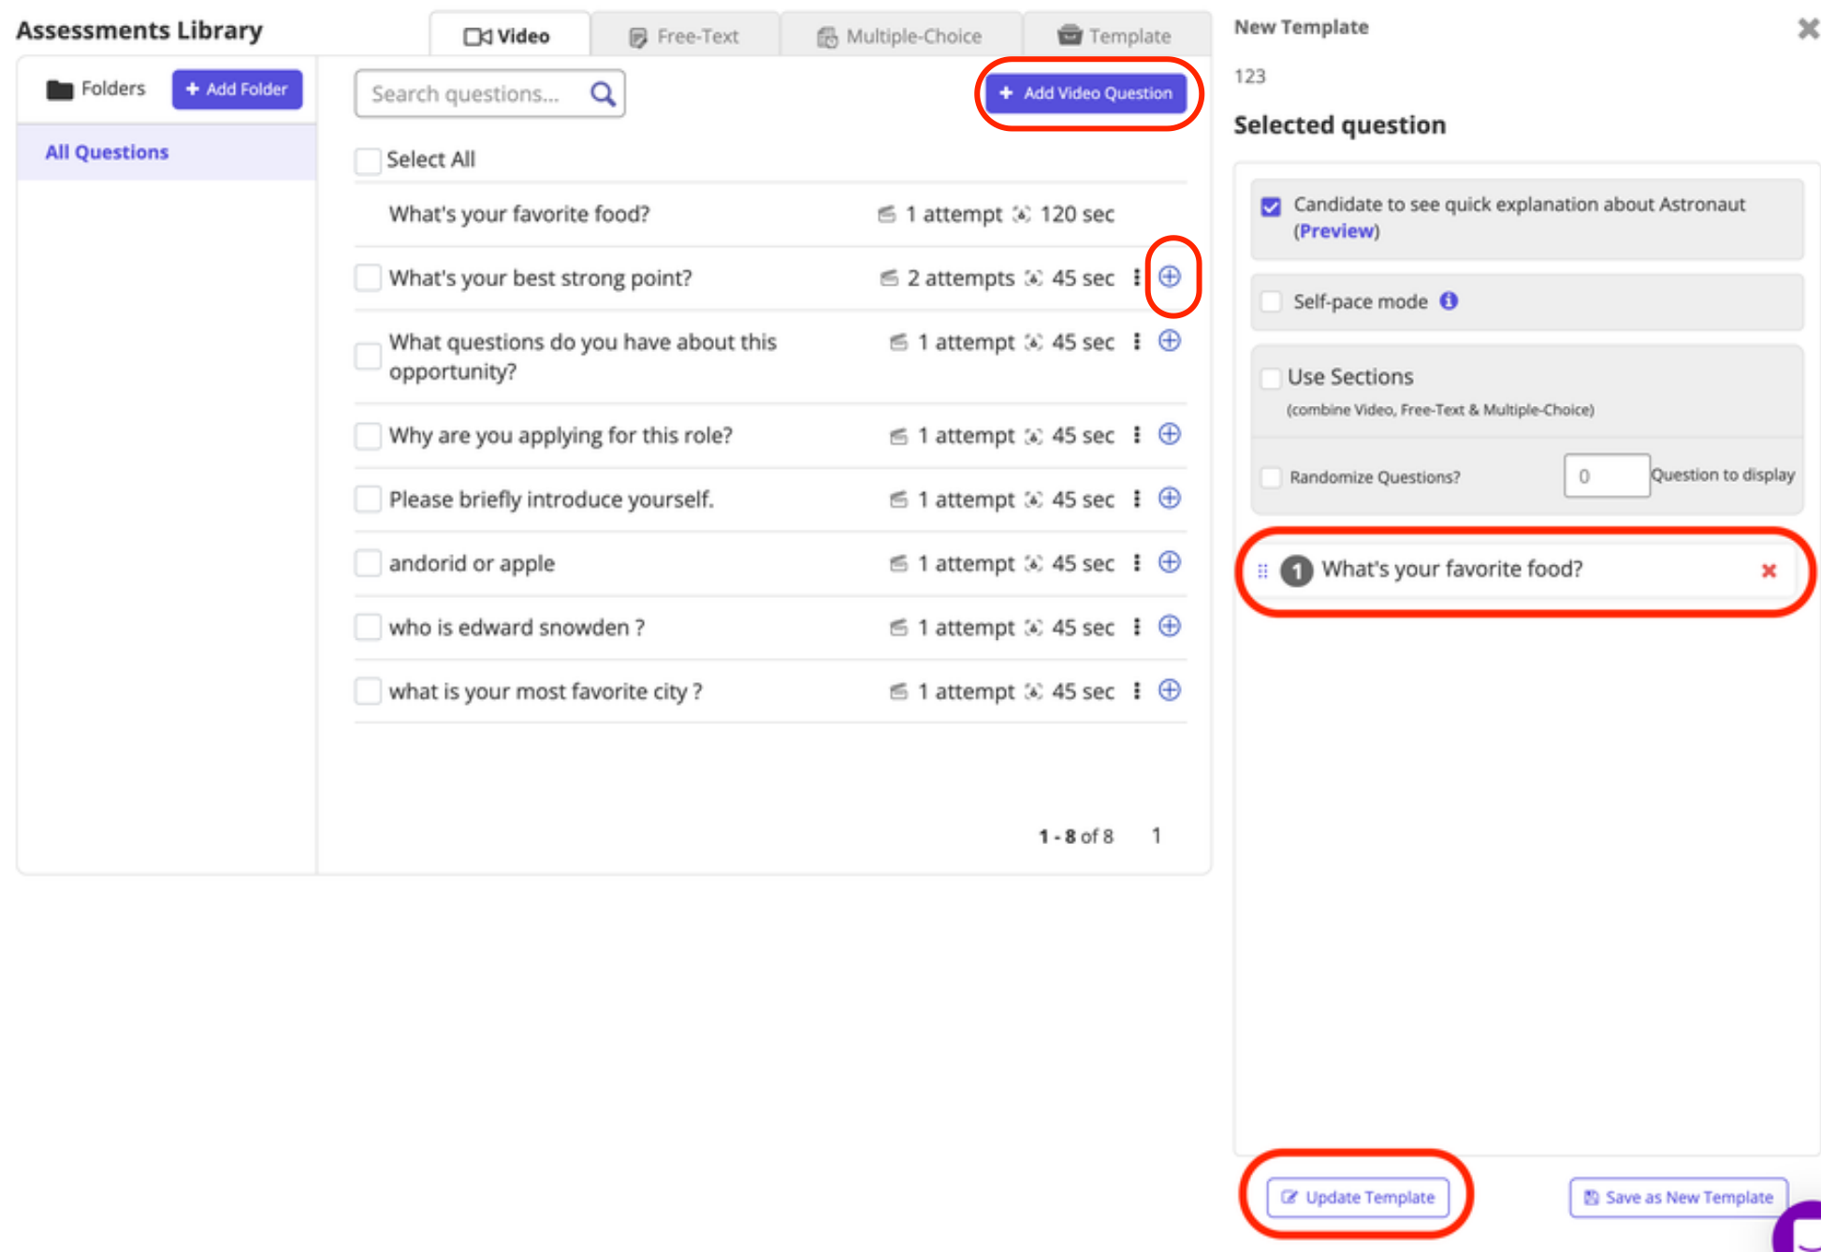This screenshot has height=1252, width=1821.
Task: Open three-dot menu for 'andorid or apple'
Action: [x=1137, y=562]
